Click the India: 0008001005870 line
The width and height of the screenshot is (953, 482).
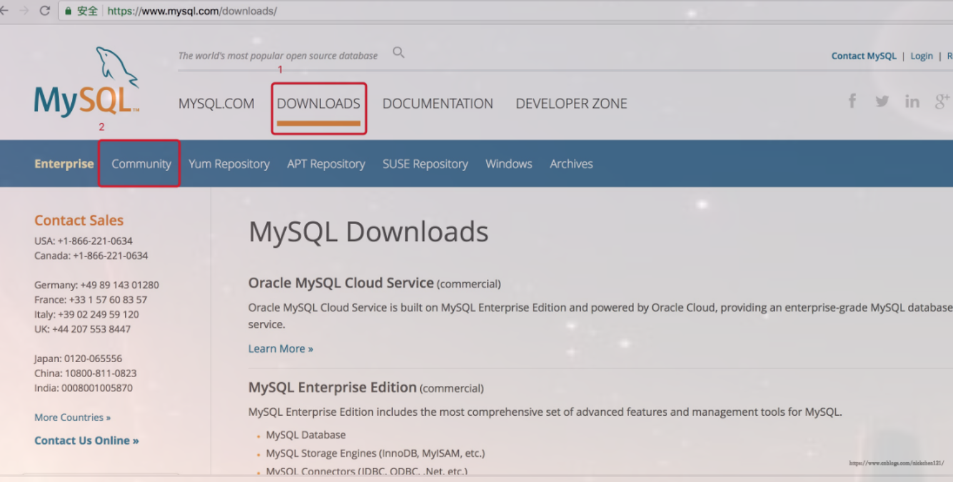83,388
